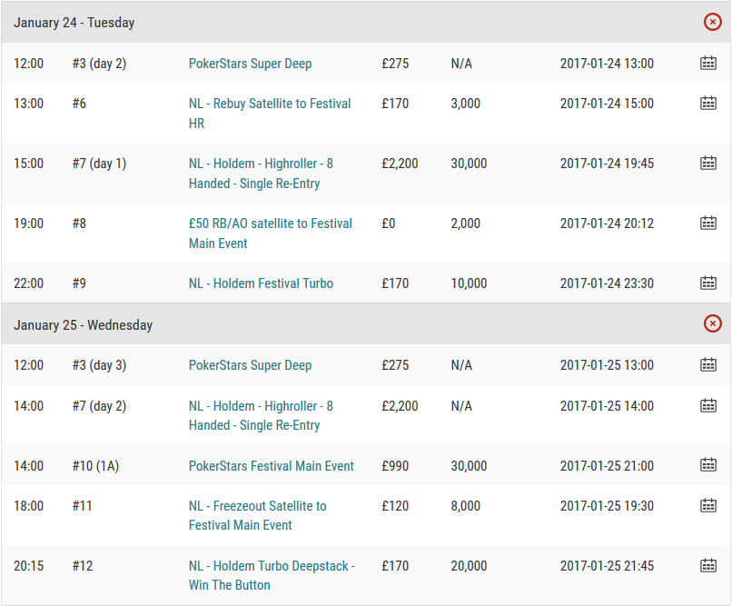The height and width of the screenshot is (606, 732).
Task: Add Freezeout Satellite event #11 to calendar
Action: 708,505
